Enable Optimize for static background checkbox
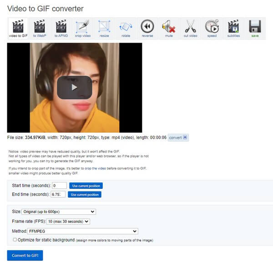The image size is (273, 266). pyautogui.click(x=15, y=240)
